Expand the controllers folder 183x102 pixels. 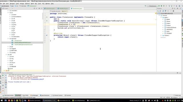pyautogui.click(x=8, y=11)
